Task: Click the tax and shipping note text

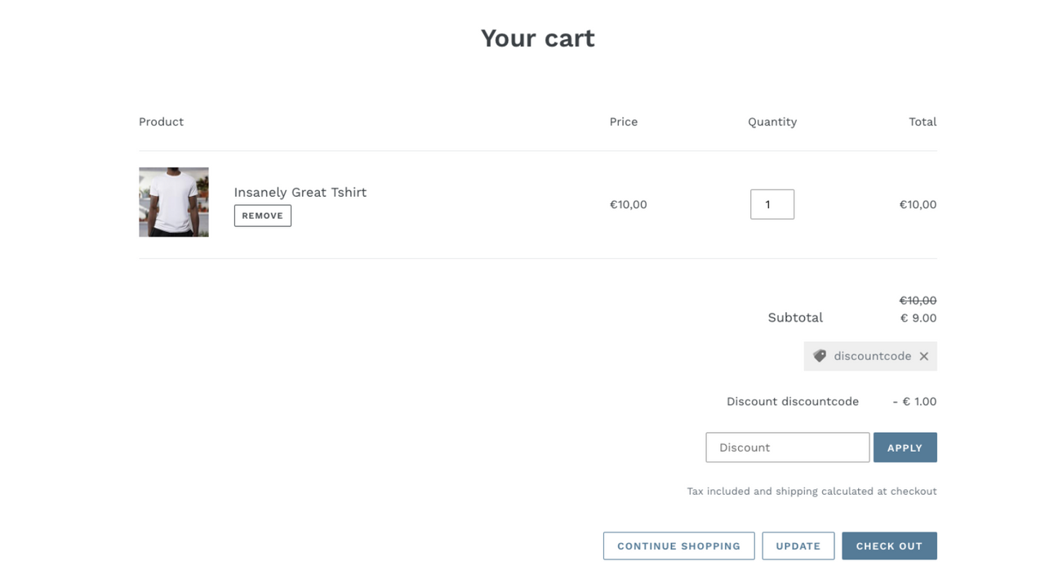Action: (x=812, y=491)
